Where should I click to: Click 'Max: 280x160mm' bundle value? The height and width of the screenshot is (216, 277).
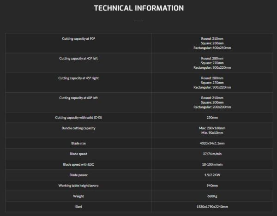212,128
